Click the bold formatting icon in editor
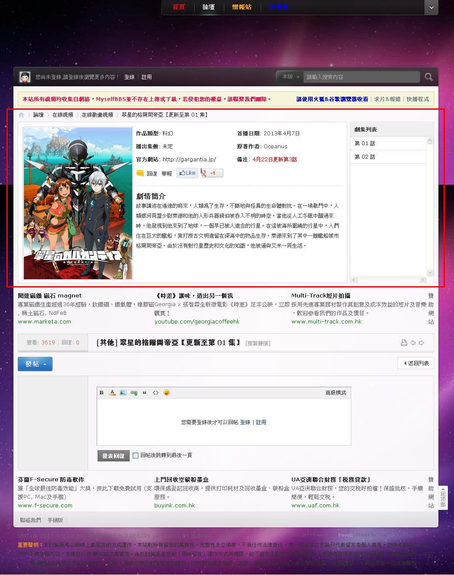This screenshot has height=575, width=454. (x=101, y=392)
